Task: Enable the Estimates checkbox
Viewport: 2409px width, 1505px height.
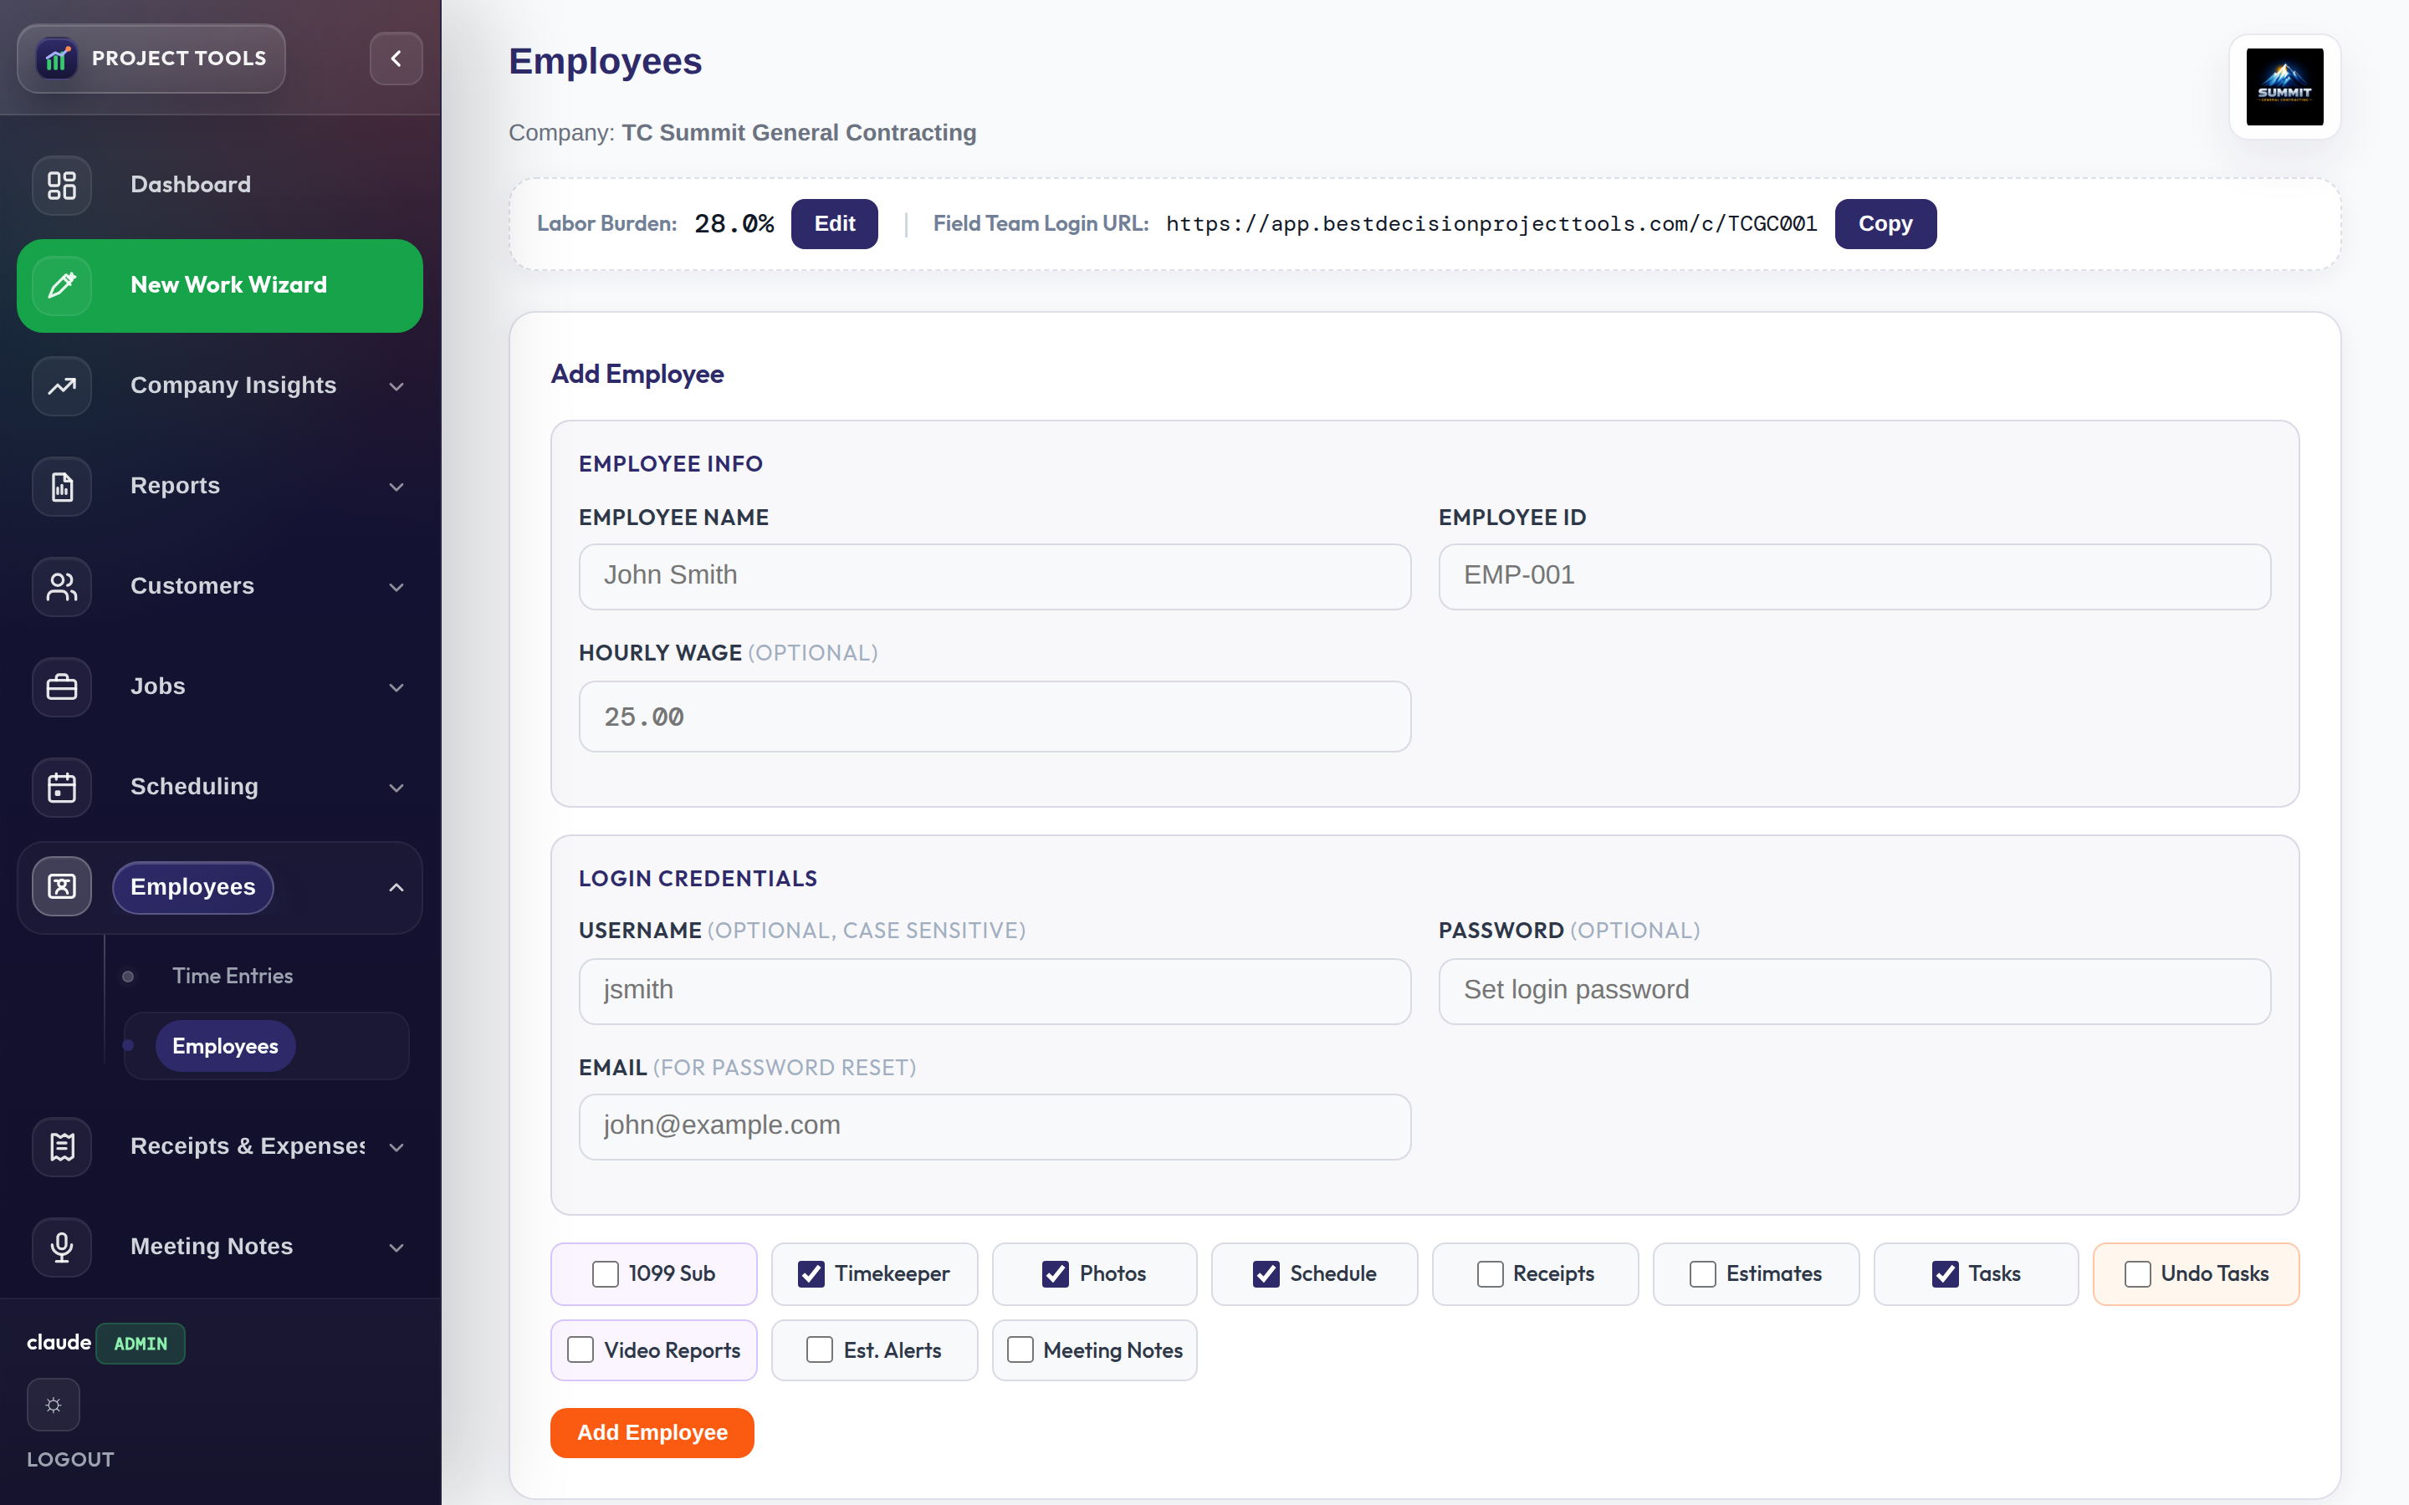Action: pyautogui.click(x=1703, y=1274)
